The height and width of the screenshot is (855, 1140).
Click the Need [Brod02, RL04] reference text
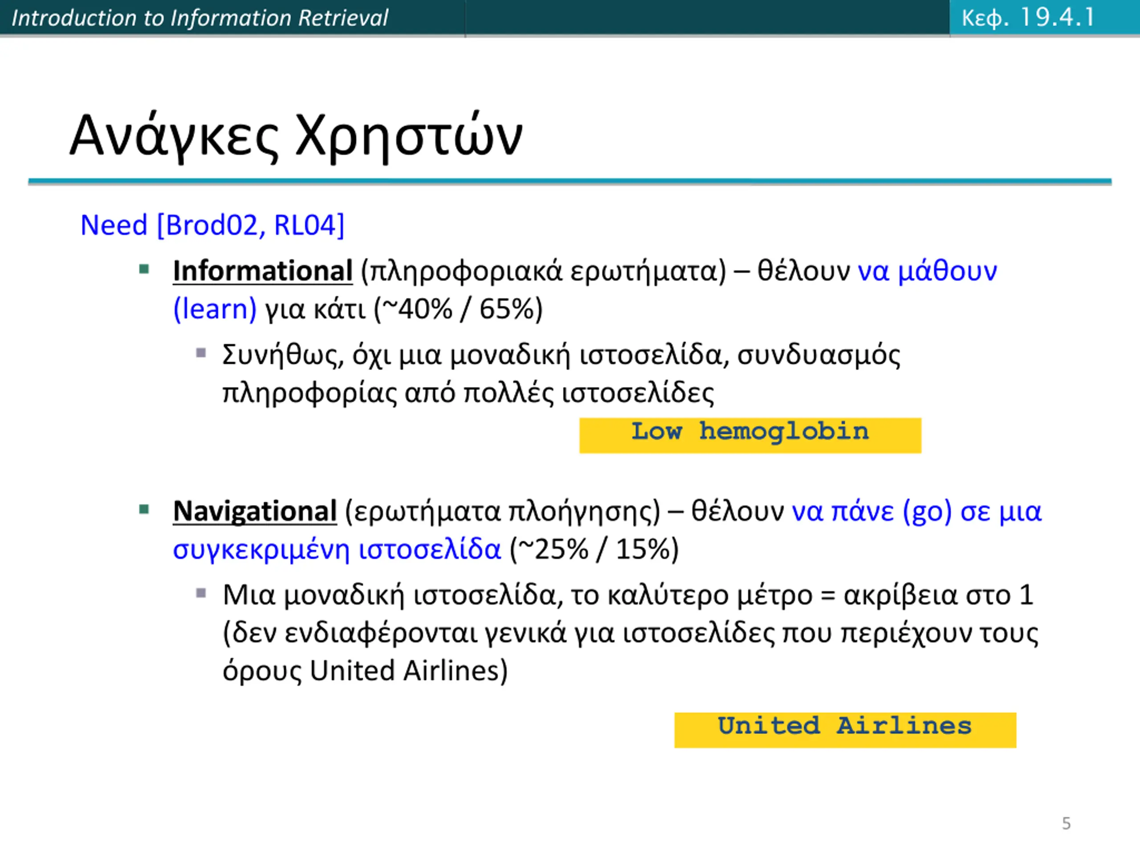point(212,225)
